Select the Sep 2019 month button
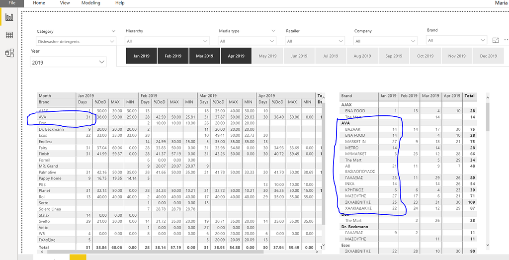This screenshot has width=509, height=260. coord(394,56)
